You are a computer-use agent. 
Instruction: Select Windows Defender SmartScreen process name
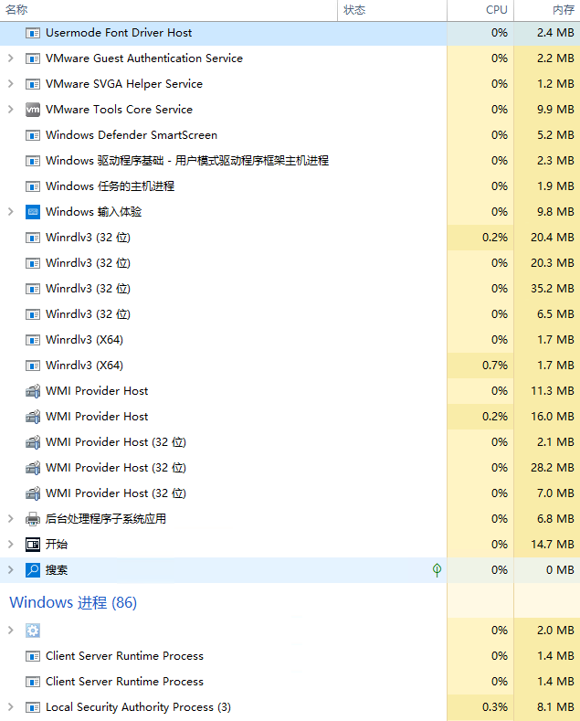coord(132,135)
